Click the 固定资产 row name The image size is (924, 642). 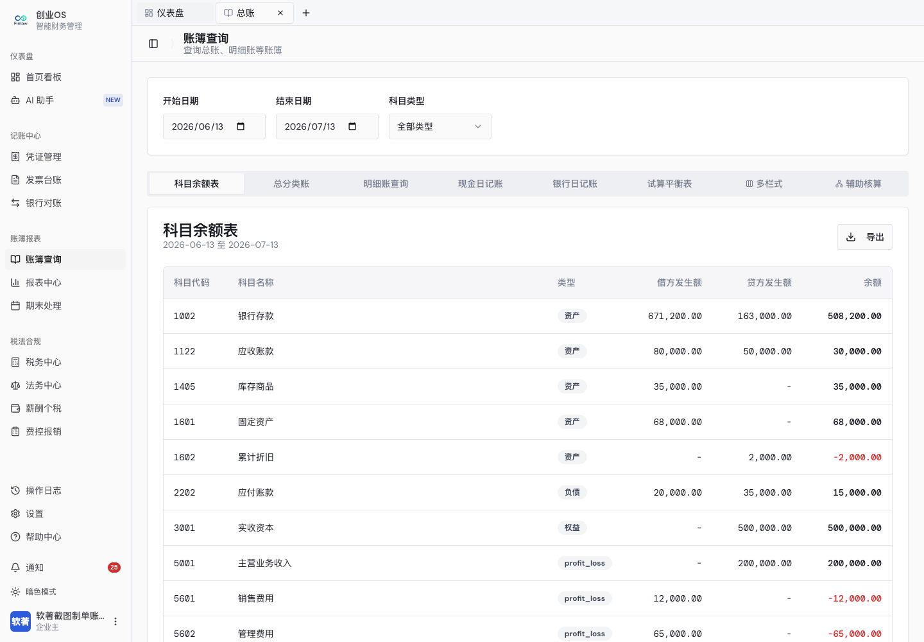coord(256,422)
